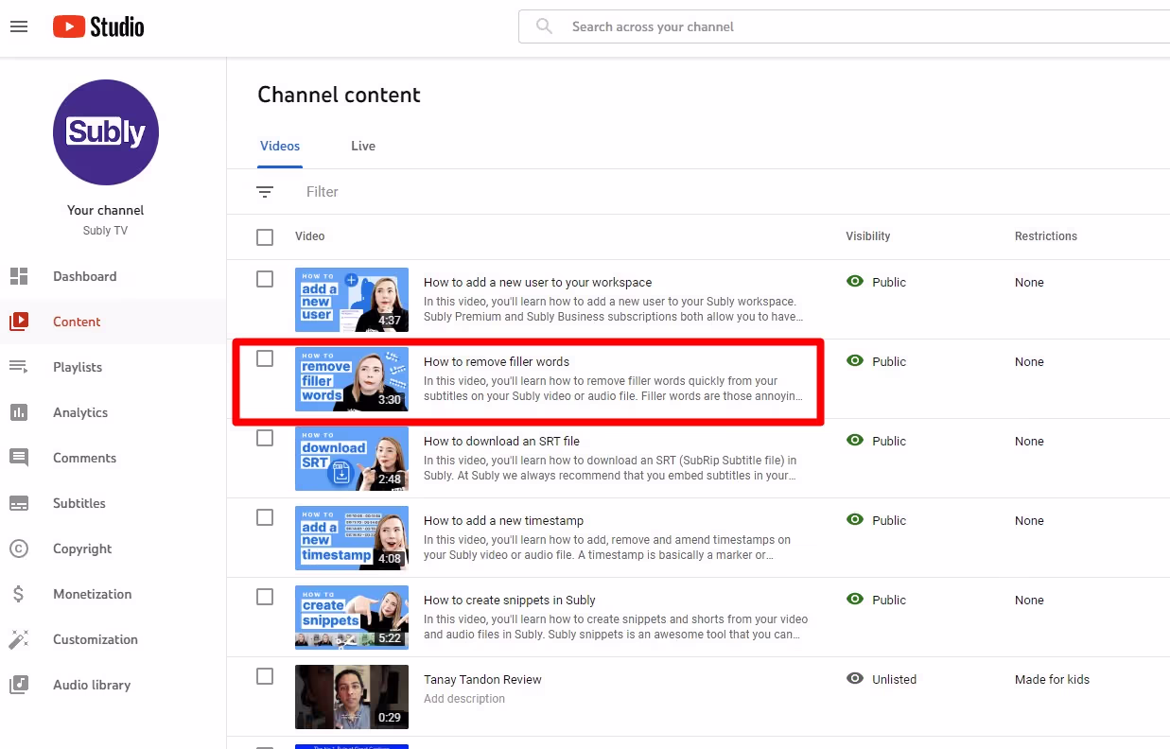Open the Copyright sidebar label

tap(82, 549)
